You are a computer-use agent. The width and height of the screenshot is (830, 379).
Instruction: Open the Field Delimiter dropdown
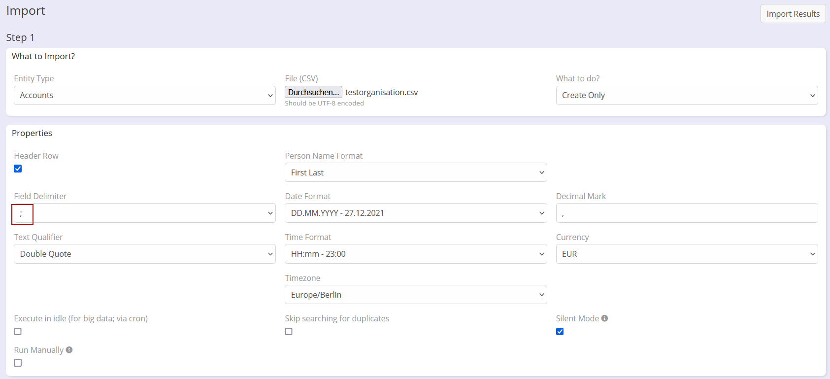pyautogui.click(x=144, y=213)
